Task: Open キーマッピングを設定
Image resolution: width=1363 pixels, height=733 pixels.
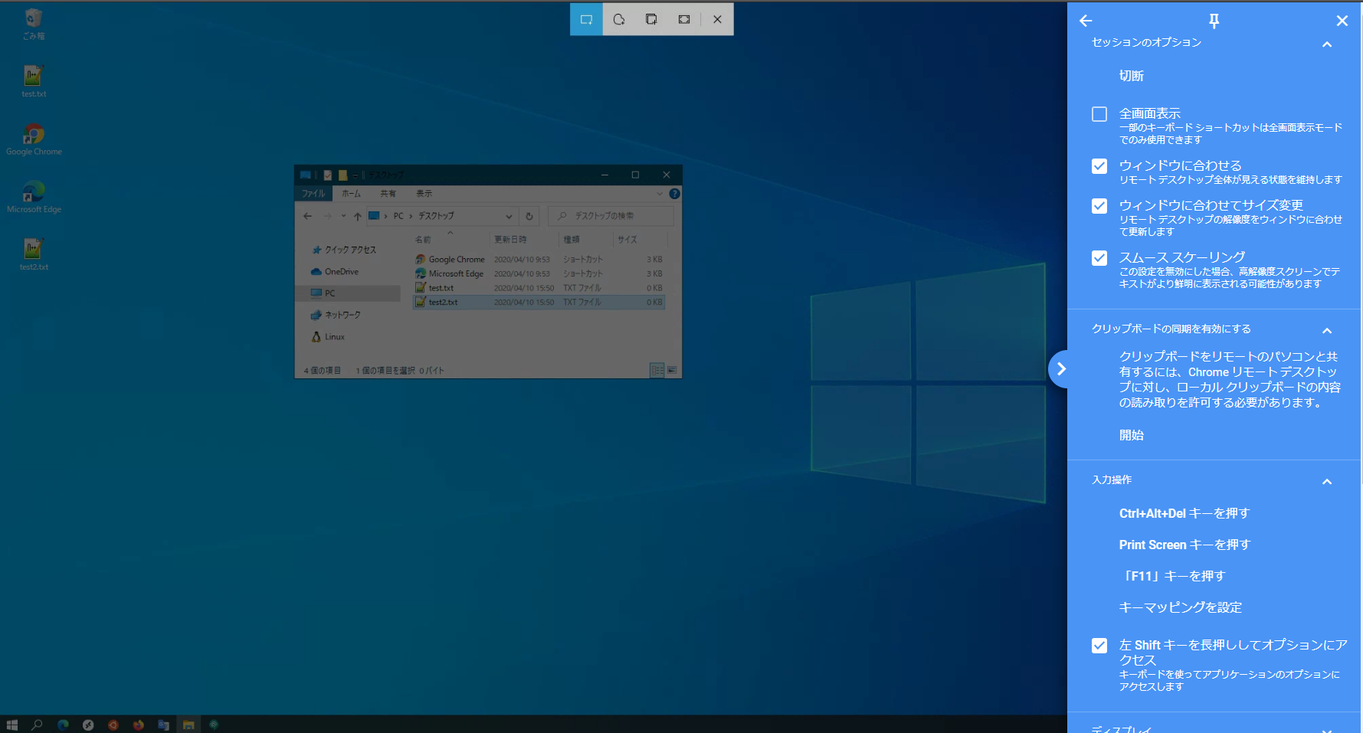Action: pos(1180,607)
